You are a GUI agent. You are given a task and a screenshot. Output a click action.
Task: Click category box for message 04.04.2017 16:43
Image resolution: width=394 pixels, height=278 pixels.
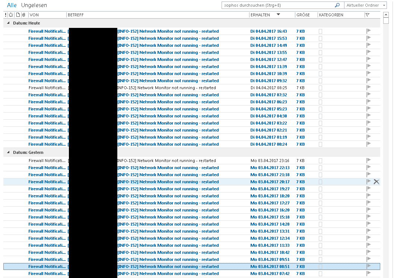320,31
